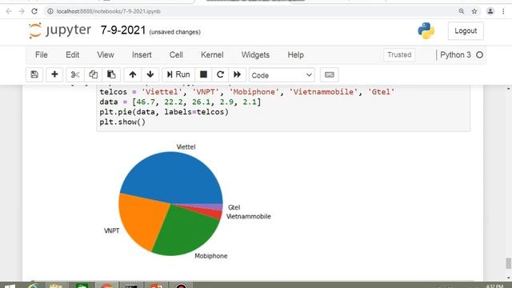Click the Python logo icon

(426, 31)
